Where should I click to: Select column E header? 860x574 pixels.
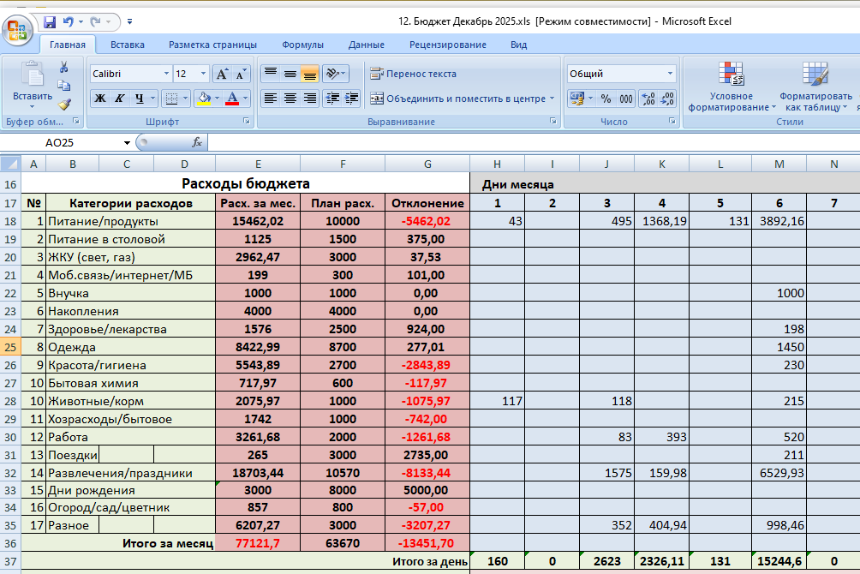tap(258, 164)
